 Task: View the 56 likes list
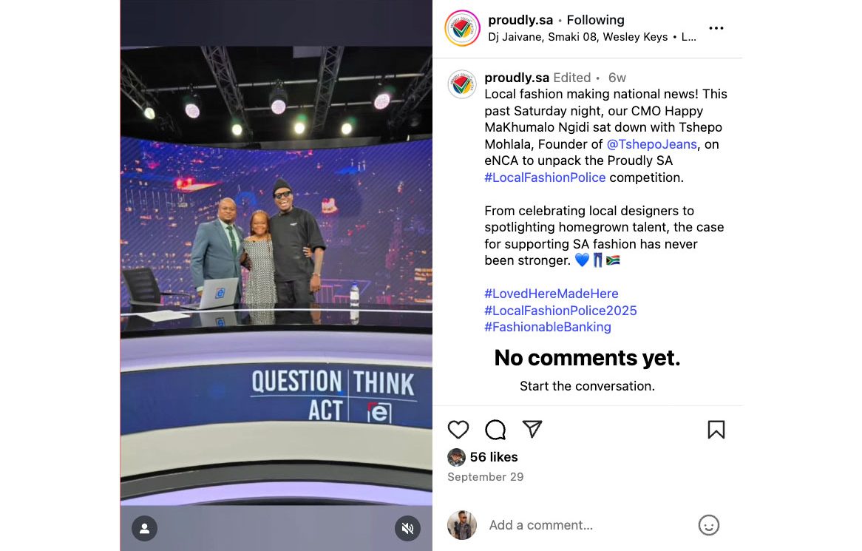click(494, 457)
